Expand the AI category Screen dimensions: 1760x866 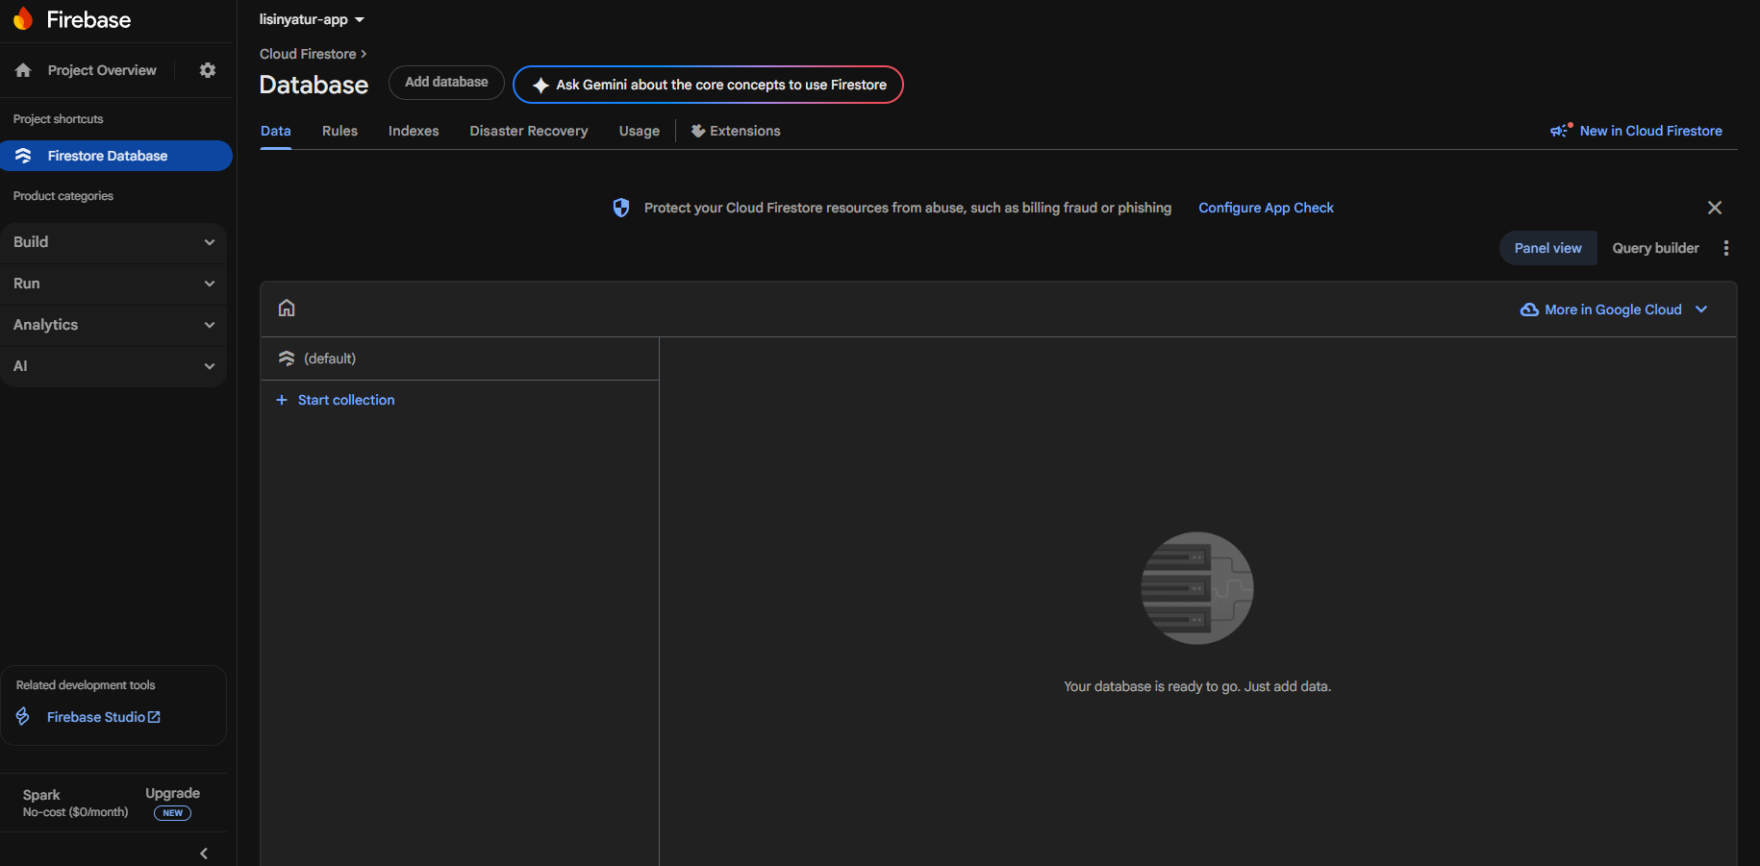113,366
